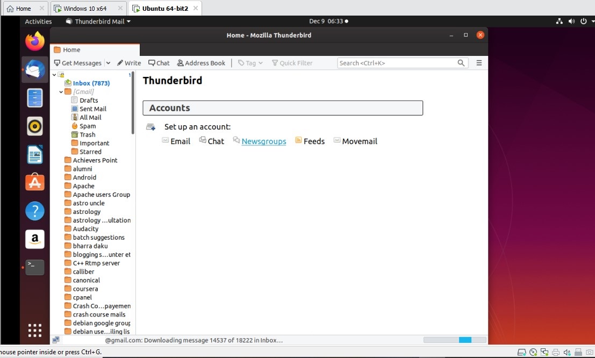Show the applications grid
The width and height of the screenshot is (595, 358).
35,330
